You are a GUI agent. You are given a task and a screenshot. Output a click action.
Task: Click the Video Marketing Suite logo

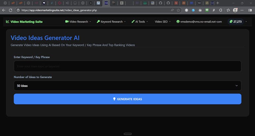tap(24, 22)
